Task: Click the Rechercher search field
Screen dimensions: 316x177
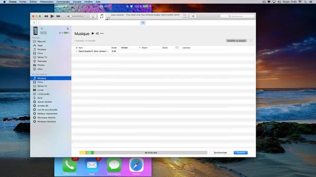Action: click(x=237, y=16)
